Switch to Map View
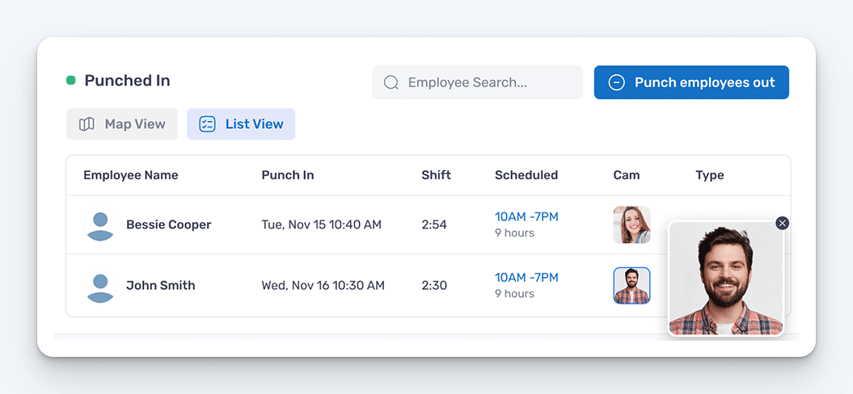This screenshot has height=394, width=853. click(122, 124)
